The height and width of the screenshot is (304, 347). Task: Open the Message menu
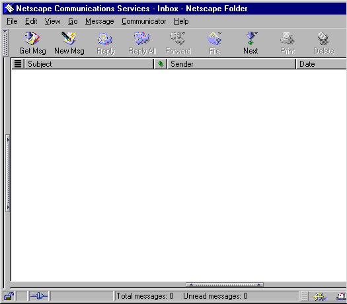tap(100, 21)
